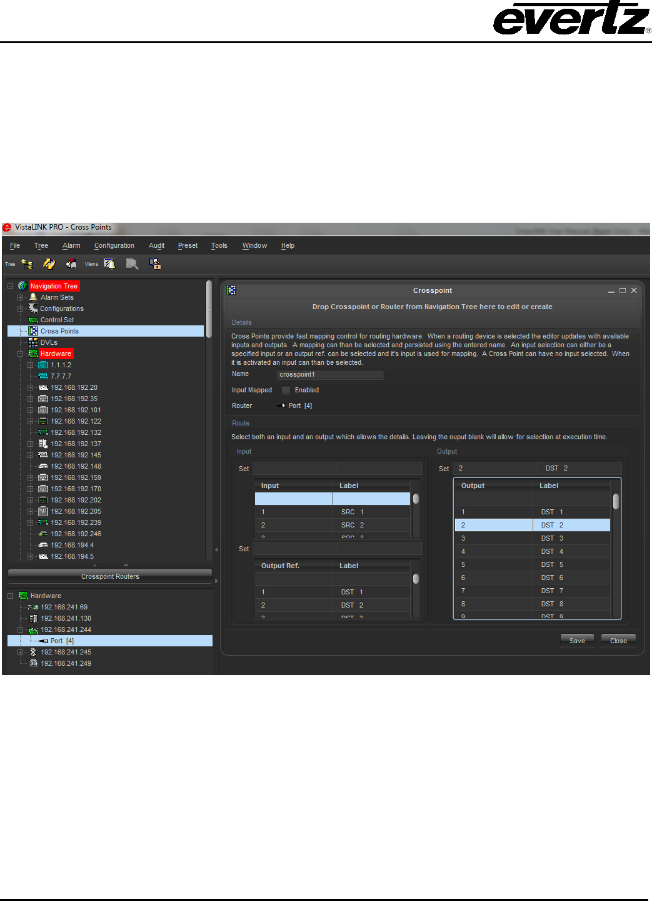This screenshot has height=901, width=652.
Task: Open the Window menu
Action: pos(254,245)
